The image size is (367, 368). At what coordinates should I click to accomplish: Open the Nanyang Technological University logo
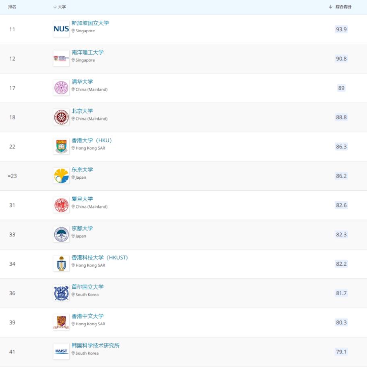pos(61,58)
